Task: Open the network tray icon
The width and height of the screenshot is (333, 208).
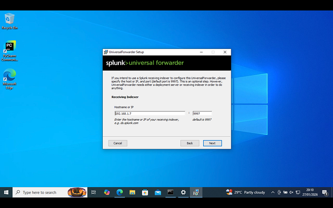Action: pos(298,192)
